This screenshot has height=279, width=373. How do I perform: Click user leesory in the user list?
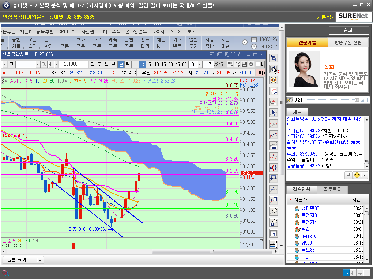(x=309, y=236)
